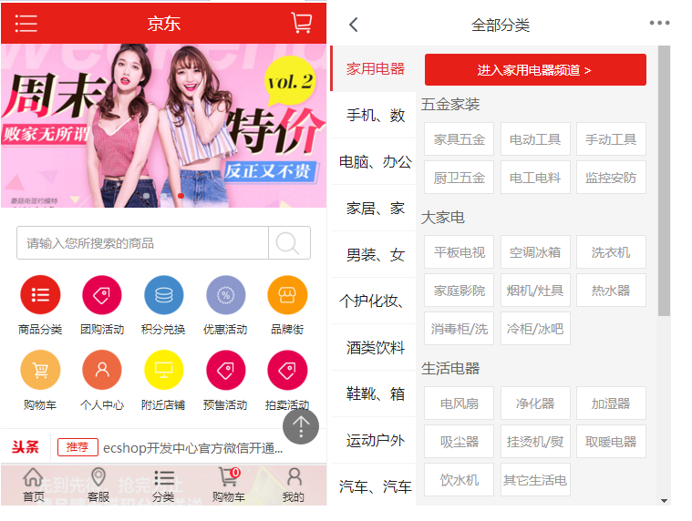Select 鞋靴、箱 category in sidebar
The width and height of the screenshot is (692, 521).
374,393
